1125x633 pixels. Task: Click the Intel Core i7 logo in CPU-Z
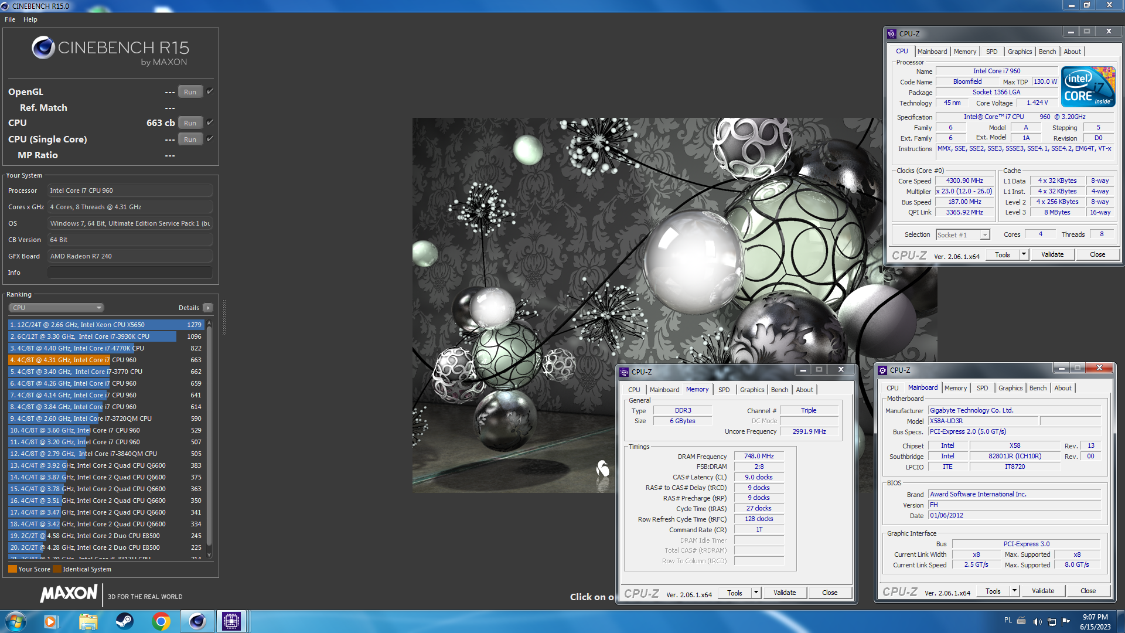pyautogui.click(x=1088, y=87)
